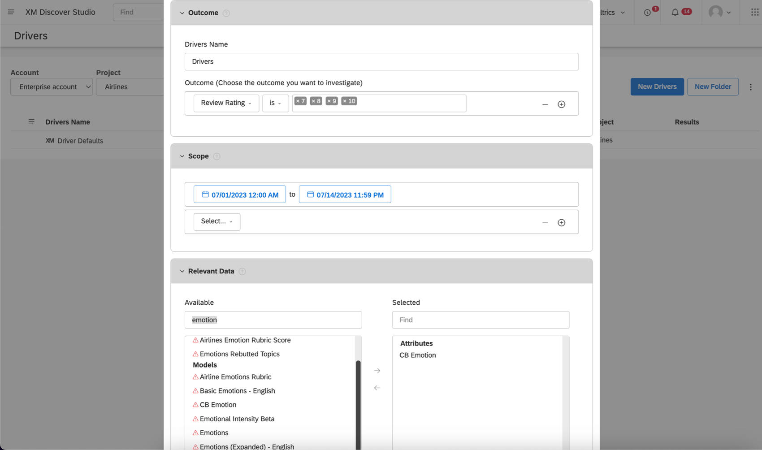Open the Review Rating dropdown
Viewport: 762px width, 450px height.
(226, 103)
